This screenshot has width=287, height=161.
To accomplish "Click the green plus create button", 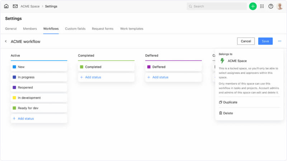I will click(253, 6).
